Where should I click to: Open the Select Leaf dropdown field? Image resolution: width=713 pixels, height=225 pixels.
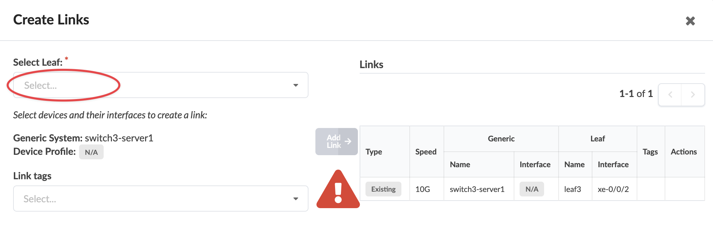[155, 85]
